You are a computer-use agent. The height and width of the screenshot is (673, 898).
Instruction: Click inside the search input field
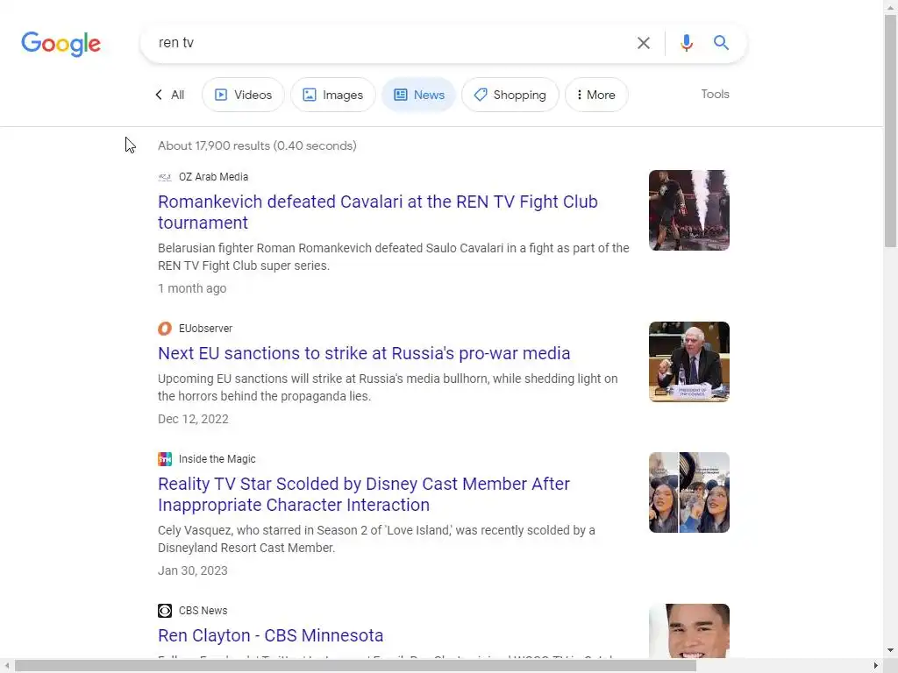point(389,43)
